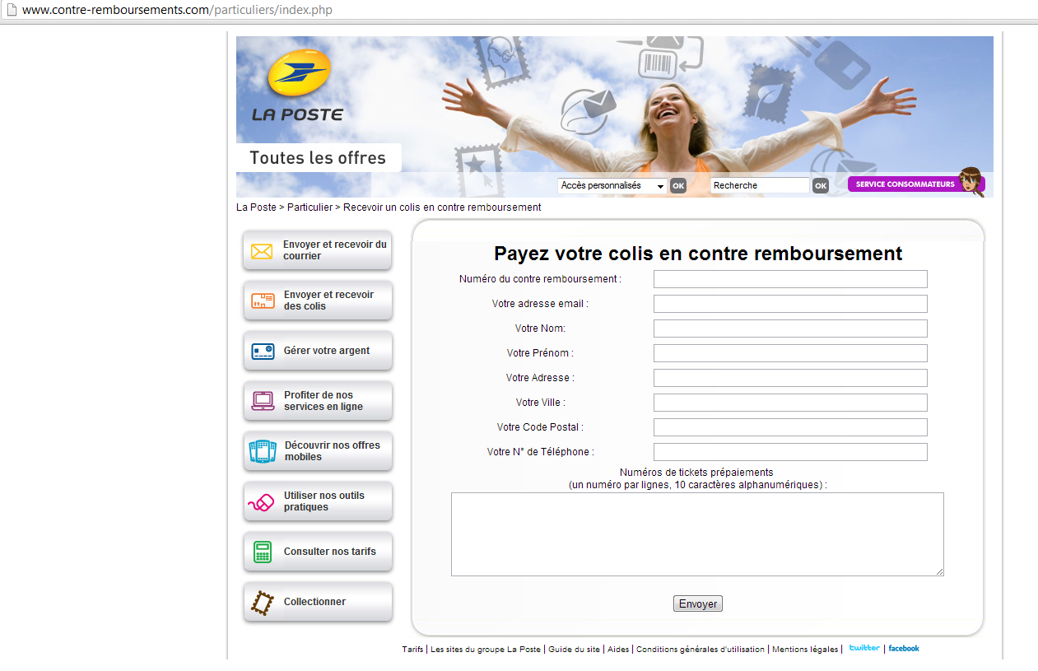Click the 'Payez votre colis en contre remboursement' heading
The width and height of the screenshot is (1038, 671).
698,254
